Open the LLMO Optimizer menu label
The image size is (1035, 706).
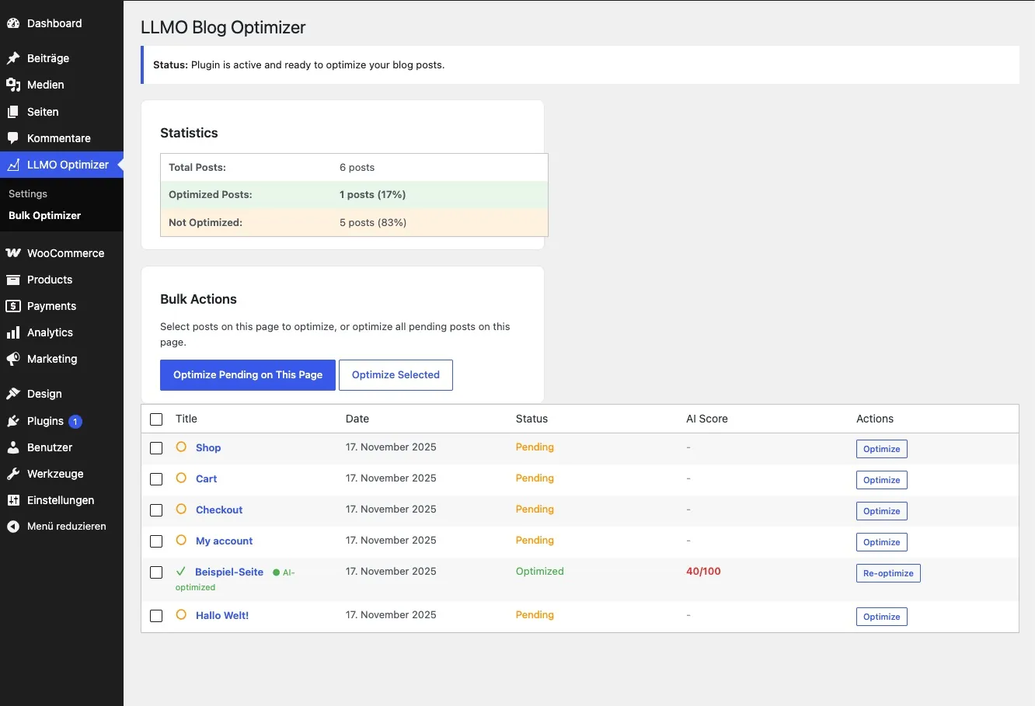tap(68, 165)
